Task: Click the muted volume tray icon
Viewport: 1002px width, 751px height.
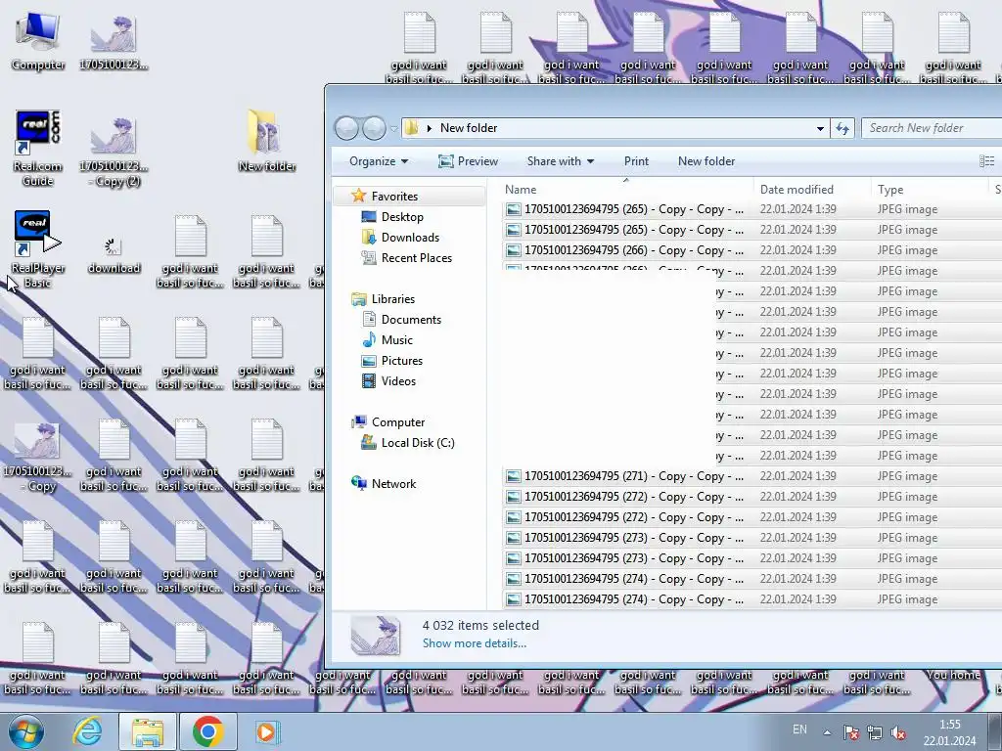Action: click(898, 732)
